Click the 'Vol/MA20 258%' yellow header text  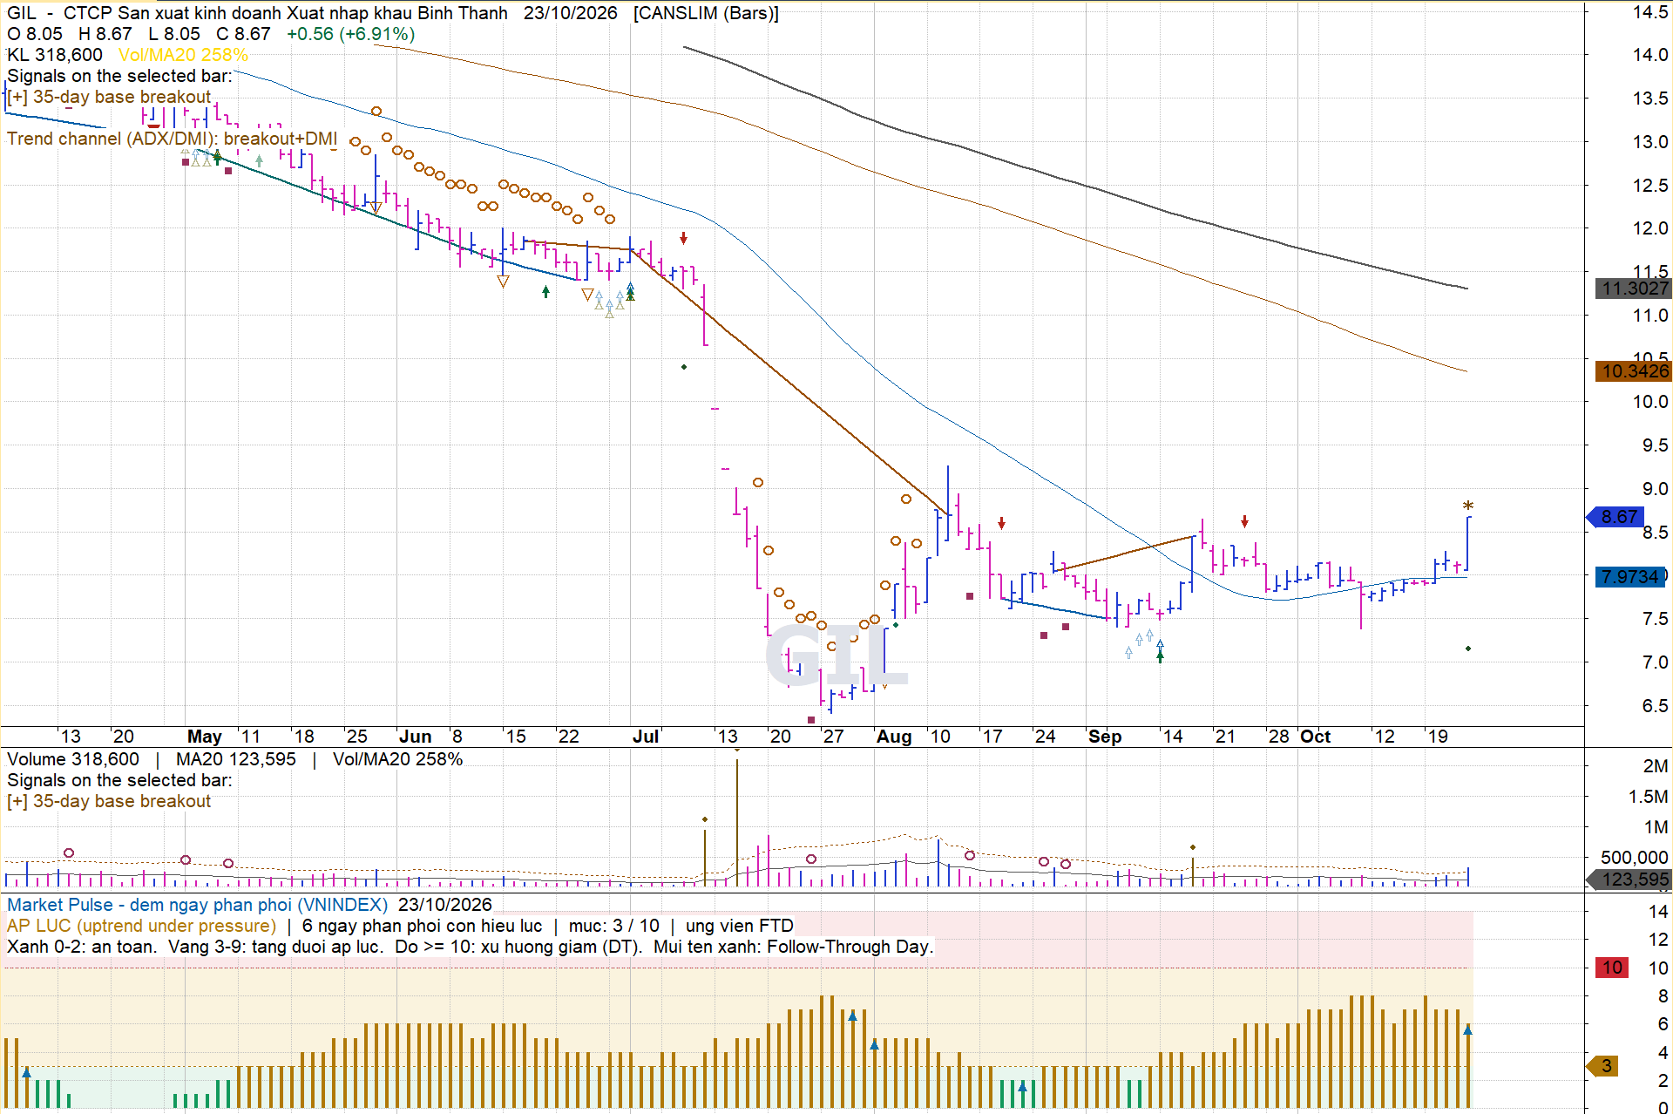183,55
